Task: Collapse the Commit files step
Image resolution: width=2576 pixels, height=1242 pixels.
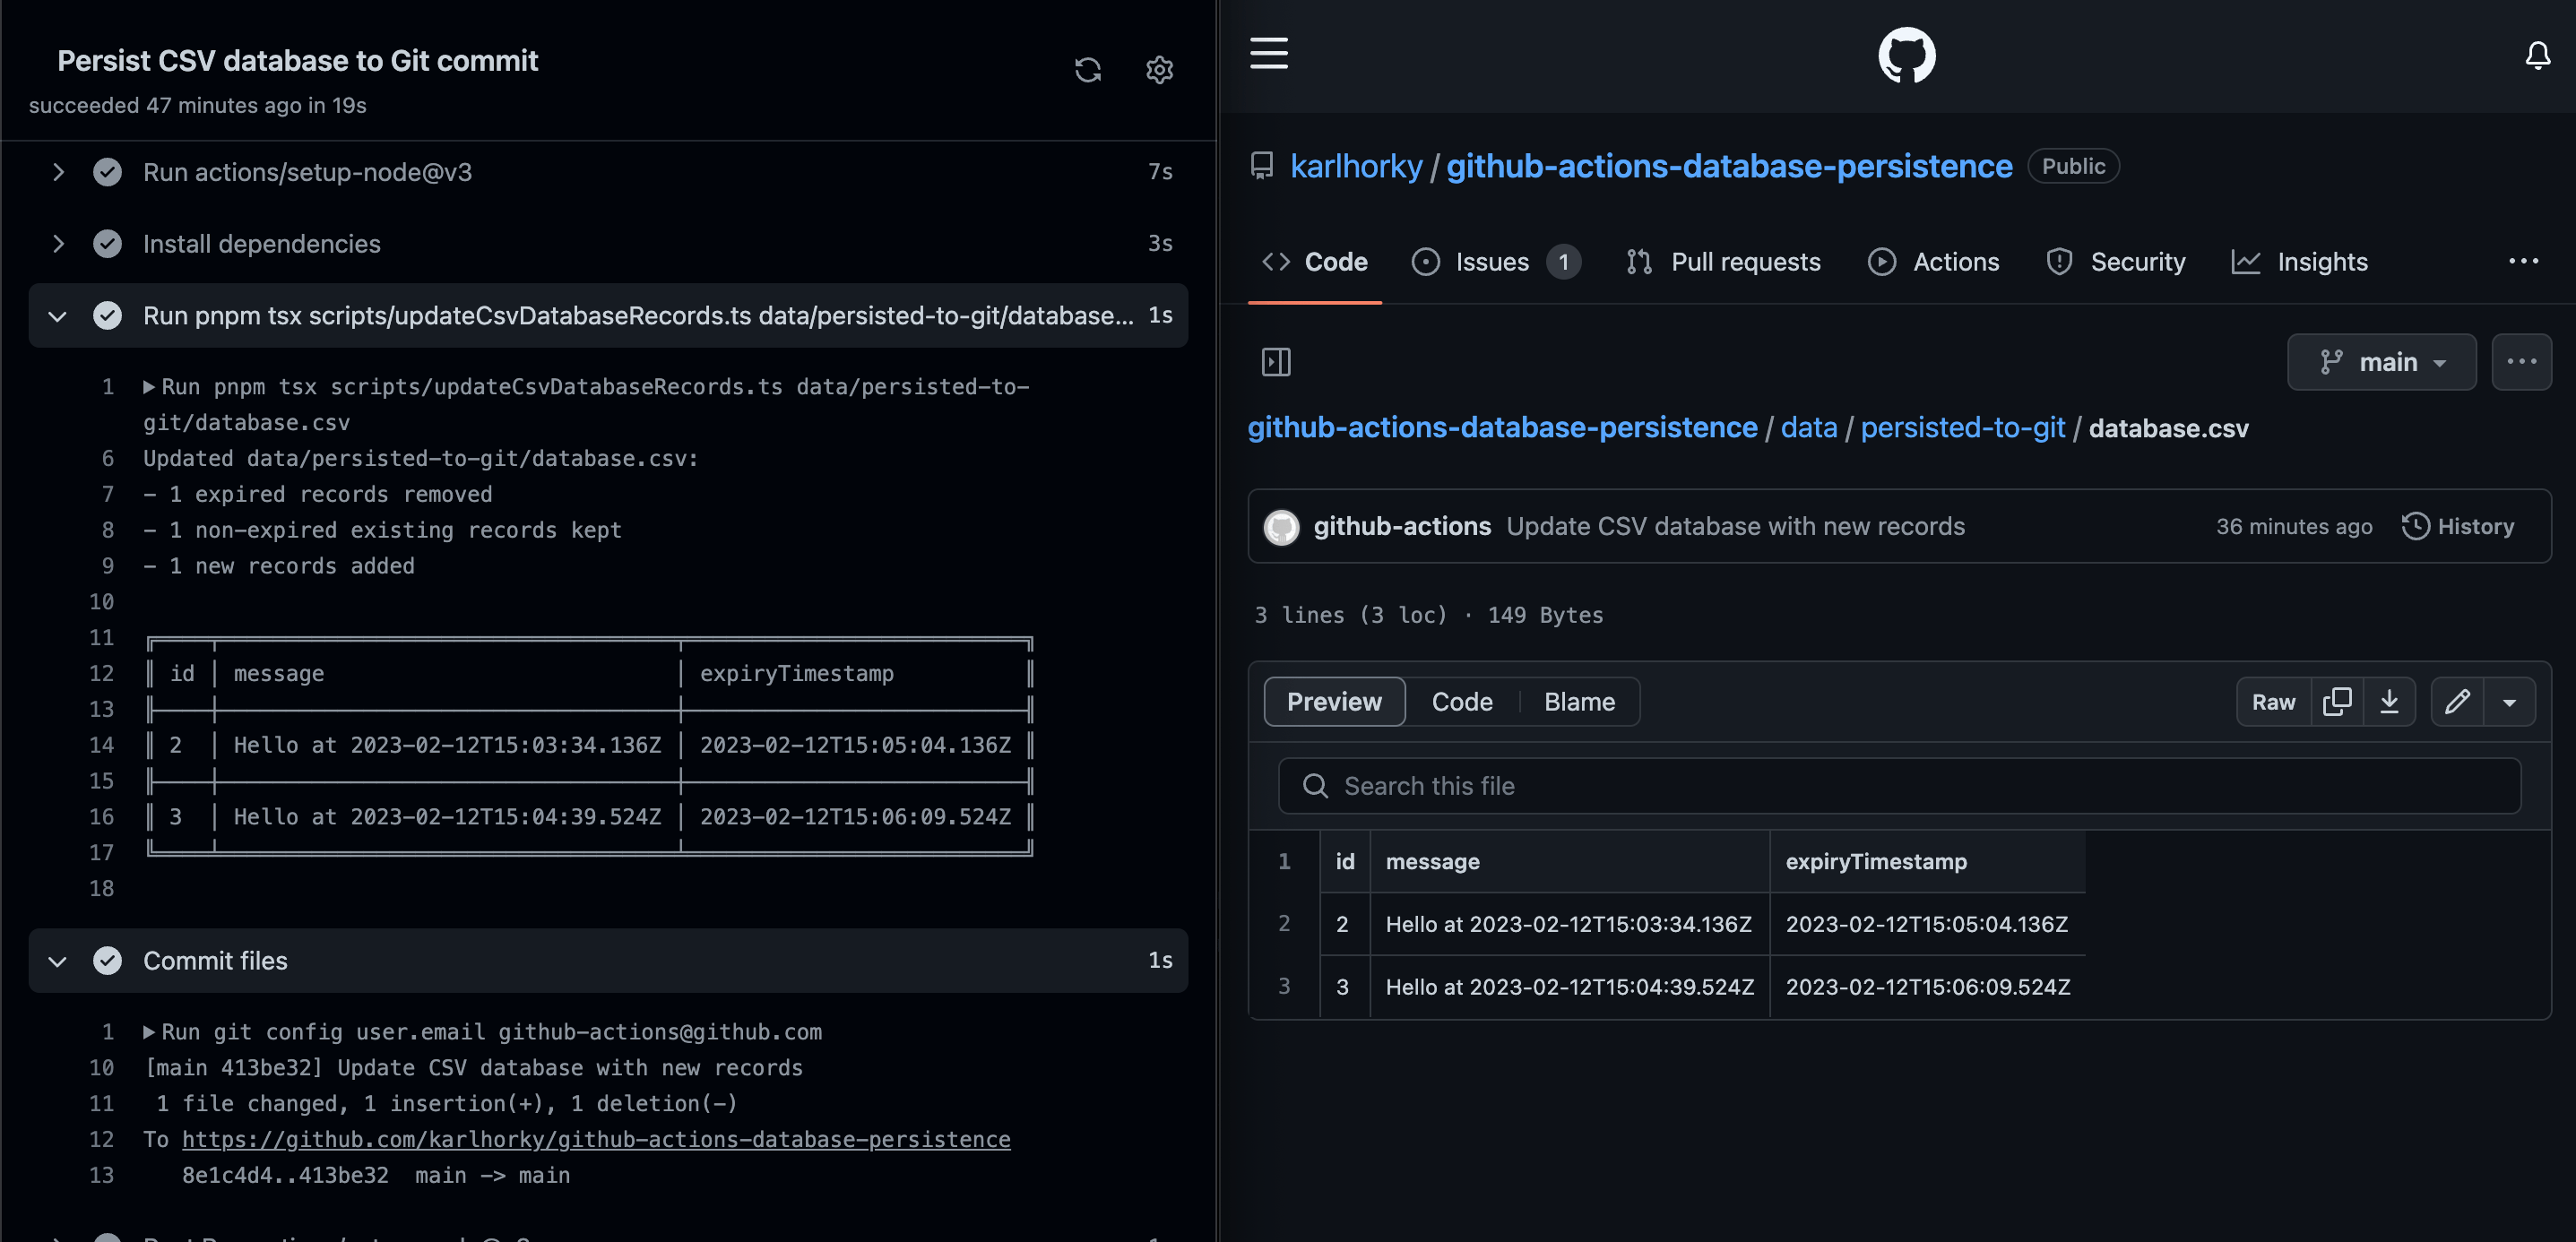Action: (x=58, y=961)
